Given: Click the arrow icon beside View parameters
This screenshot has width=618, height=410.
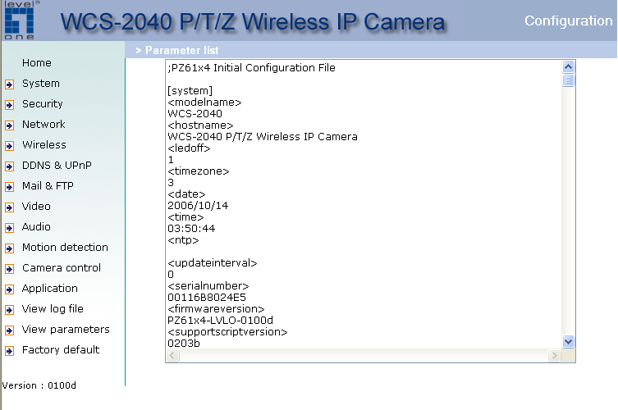Looking at the screenshot, I should [x=10, y=330].
